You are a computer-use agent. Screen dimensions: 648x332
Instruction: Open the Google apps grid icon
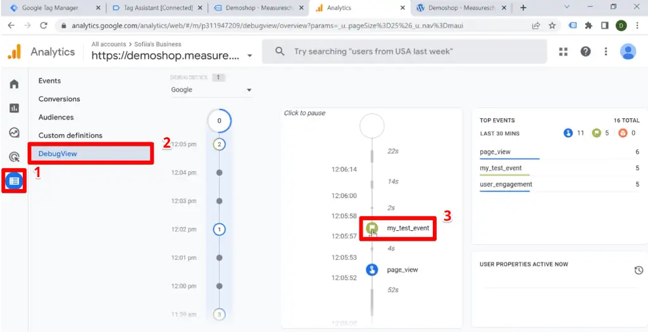click(x=563, y=52)
